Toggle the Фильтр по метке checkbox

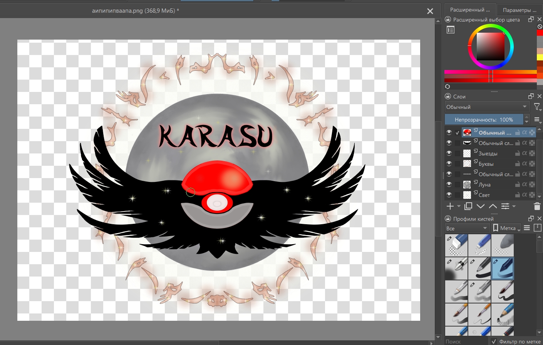(494, 342)
